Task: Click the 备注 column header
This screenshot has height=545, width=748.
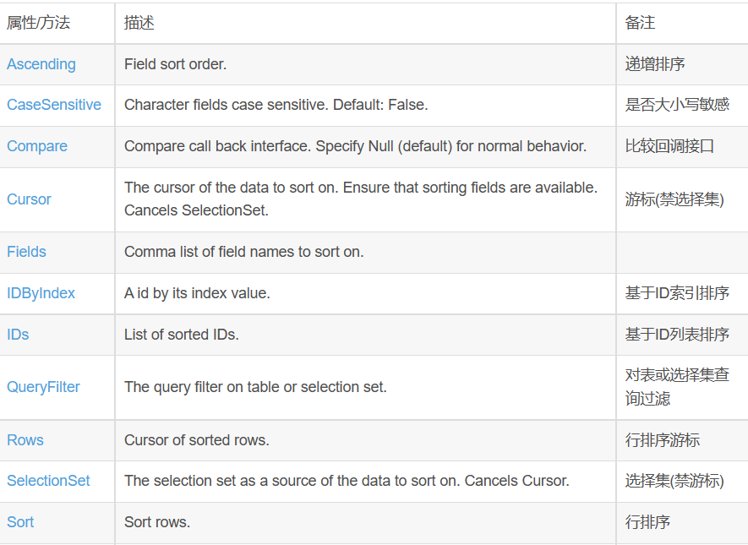Action: (640, 23)
